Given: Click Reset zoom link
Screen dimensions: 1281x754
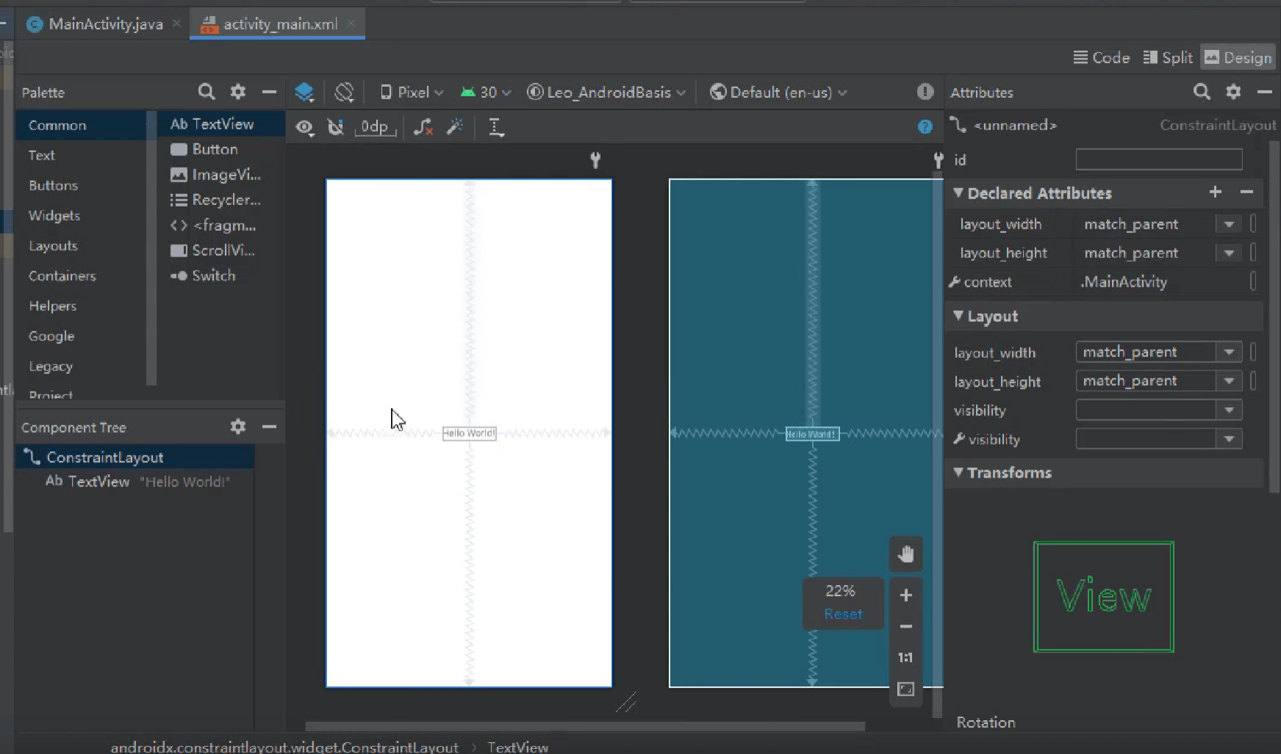Looking at the screenshot, I should 843,614.
